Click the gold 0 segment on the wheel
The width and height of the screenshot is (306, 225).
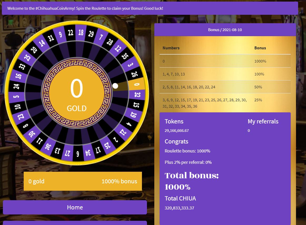coord(137,84)
